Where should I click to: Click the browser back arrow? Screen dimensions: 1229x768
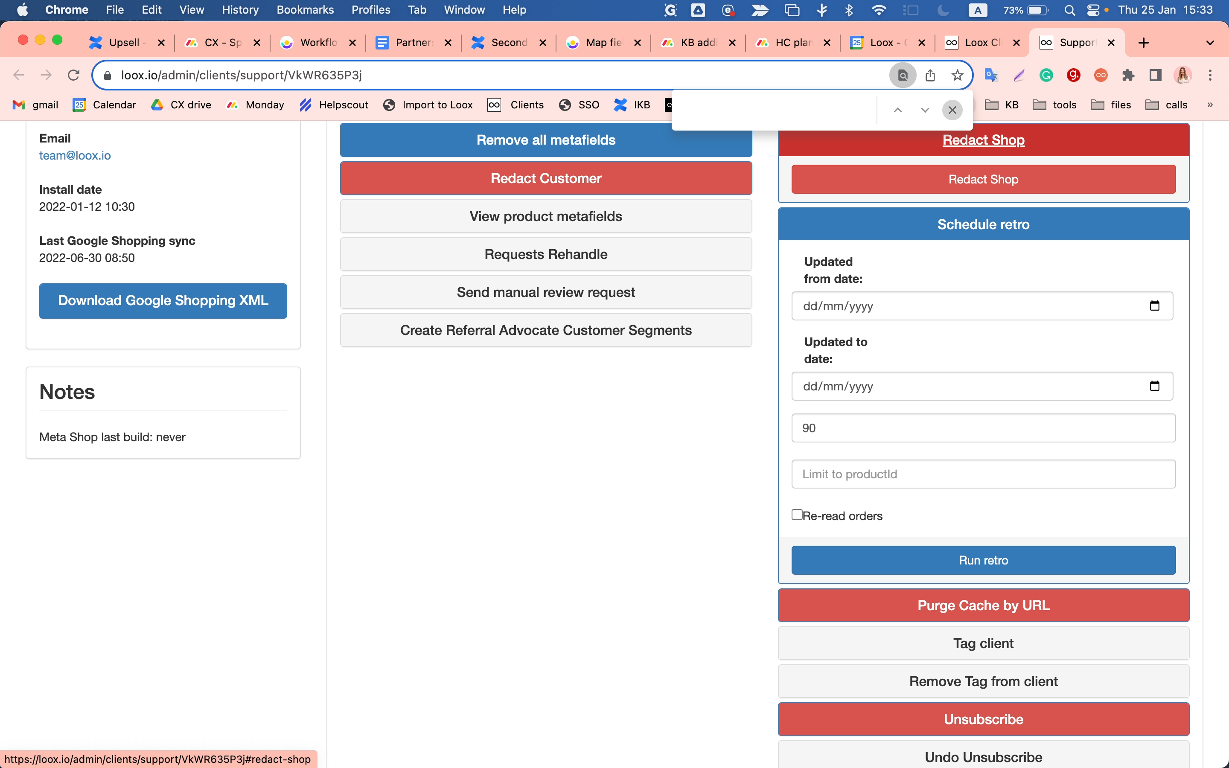click(19, 75)
